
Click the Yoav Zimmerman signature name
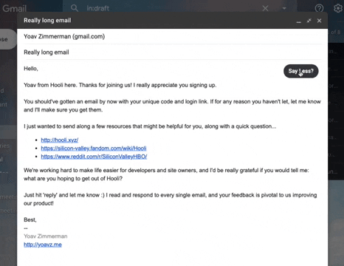(x=46, y=236)
